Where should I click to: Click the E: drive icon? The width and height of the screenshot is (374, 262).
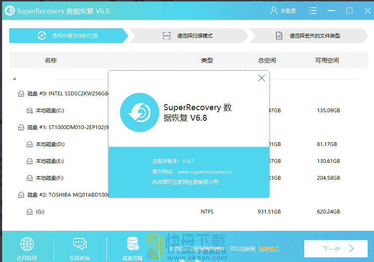click(x=30, y=161)
